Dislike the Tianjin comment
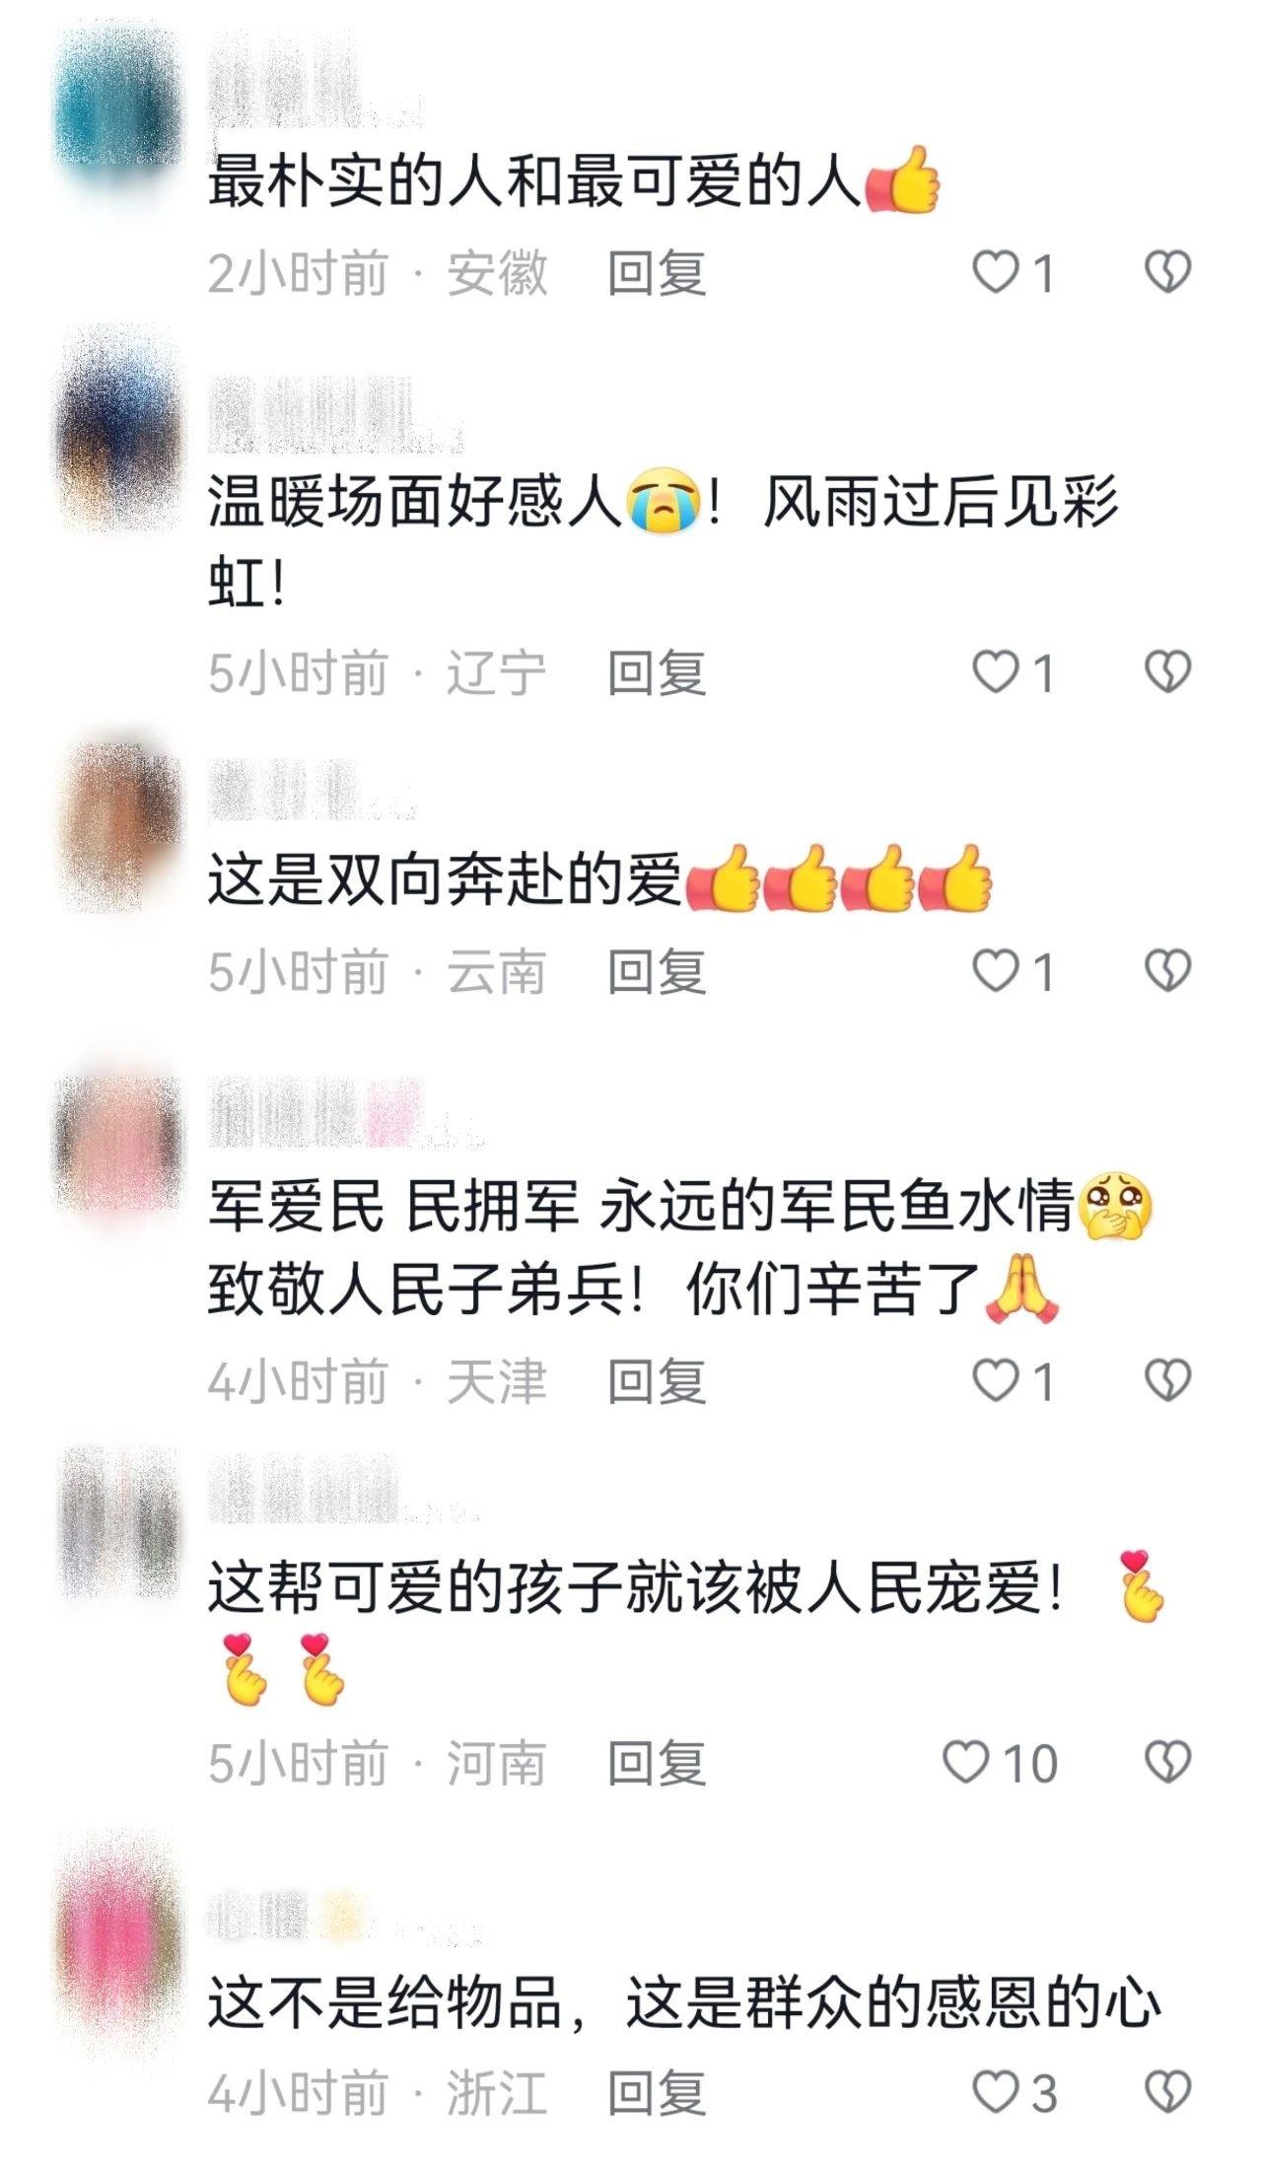The height and width of the screenshot is (2171, 1262). click(1168, 1380)
